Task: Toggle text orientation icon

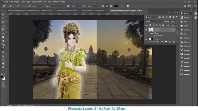Action: pos(19,6)
